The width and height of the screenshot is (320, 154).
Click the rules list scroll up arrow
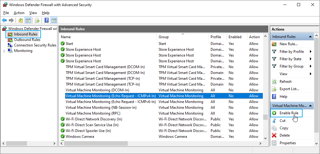[x=265, y=36]
